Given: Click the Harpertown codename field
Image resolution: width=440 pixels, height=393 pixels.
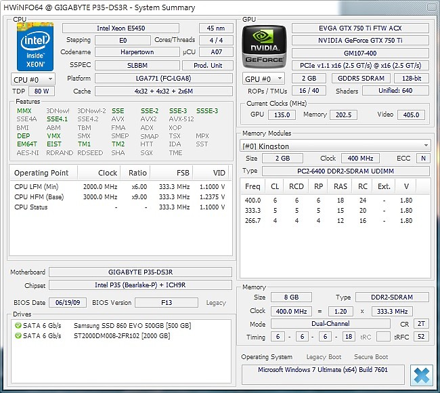Looking at the screenshot, I should point(137,52).
